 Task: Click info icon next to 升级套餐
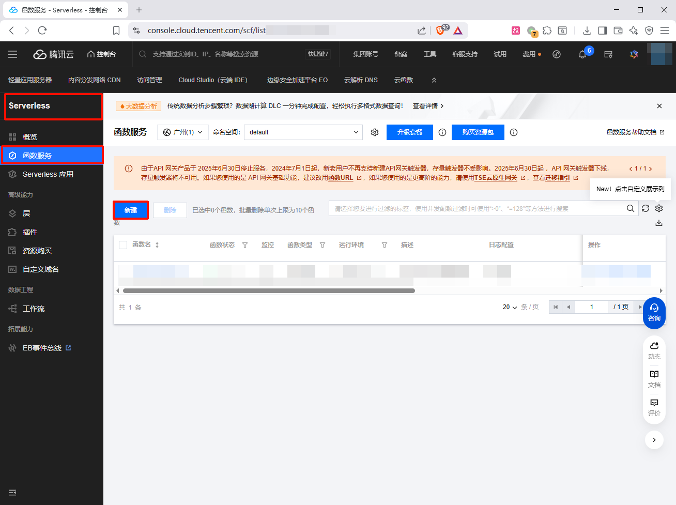point(442,132)
